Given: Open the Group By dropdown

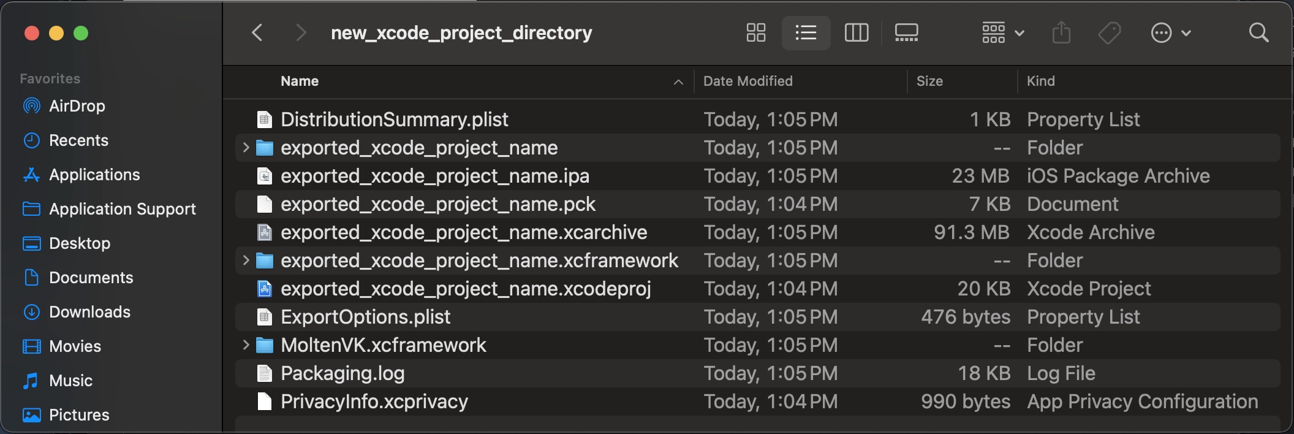Looking at the screenshot, I should tap(1002, 32).
